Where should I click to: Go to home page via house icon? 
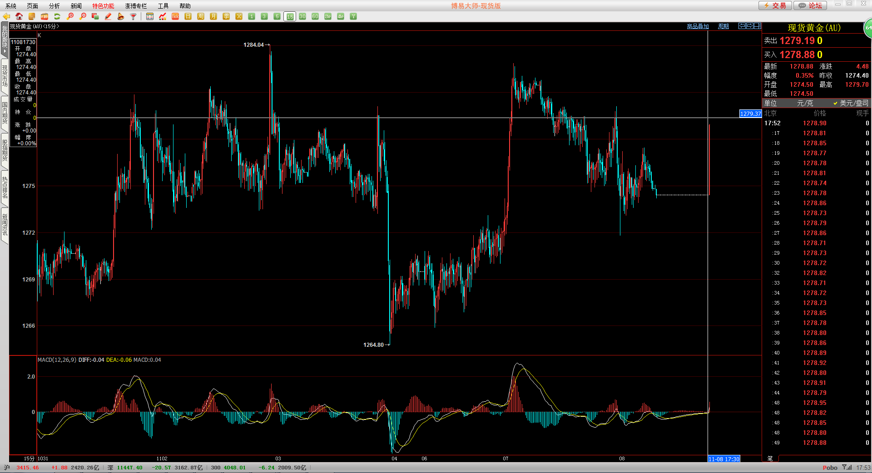(x=19, y=16)
